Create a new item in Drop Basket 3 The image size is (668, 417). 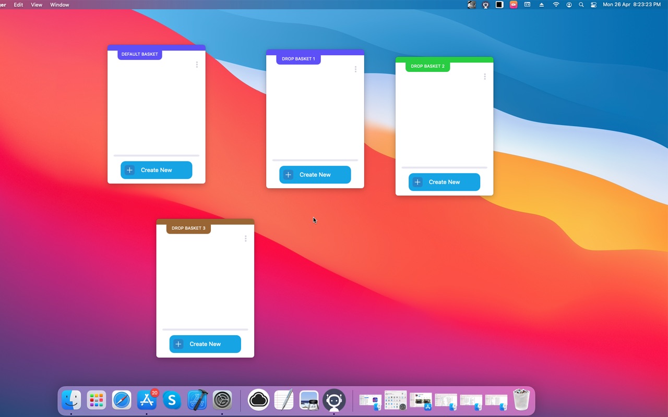(205, 344)
